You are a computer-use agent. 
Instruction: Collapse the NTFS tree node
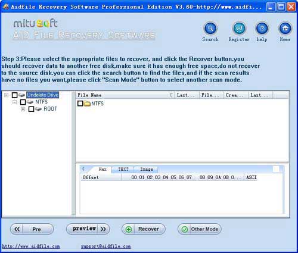coord(14,102)
